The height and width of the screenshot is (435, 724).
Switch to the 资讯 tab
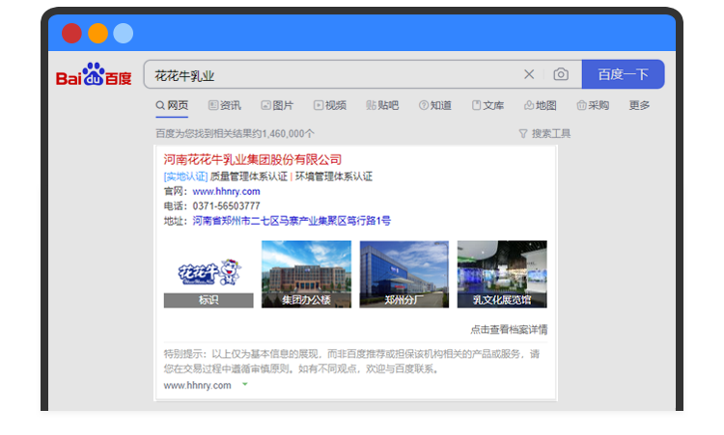tap(224, 106)
